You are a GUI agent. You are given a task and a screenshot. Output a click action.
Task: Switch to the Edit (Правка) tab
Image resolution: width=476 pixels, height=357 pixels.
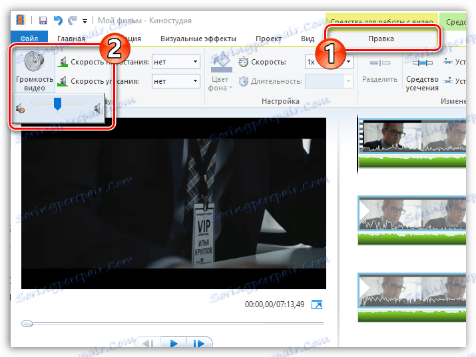[x=381, y=39]
